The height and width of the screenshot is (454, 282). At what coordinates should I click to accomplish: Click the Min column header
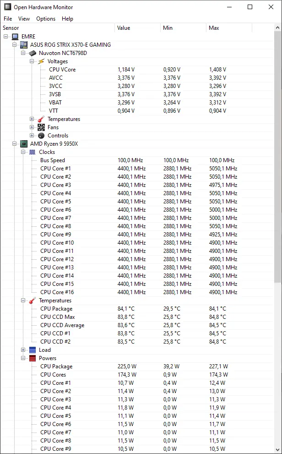point(184,28)
